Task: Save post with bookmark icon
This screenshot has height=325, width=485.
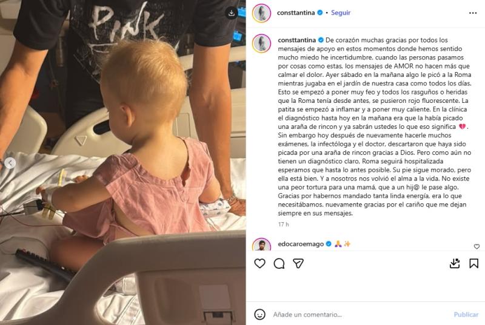Action: click(473, 263)
